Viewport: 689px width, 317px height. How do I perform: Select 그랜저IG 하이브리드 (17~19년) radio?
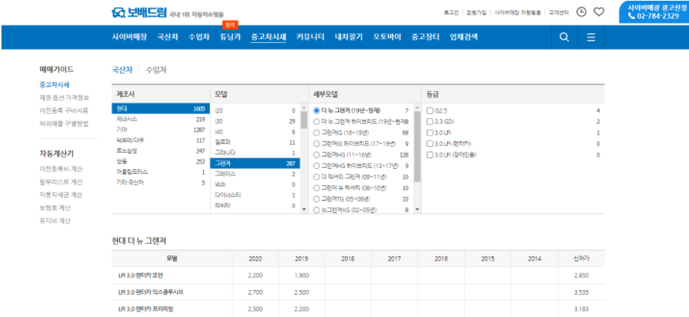316,143
